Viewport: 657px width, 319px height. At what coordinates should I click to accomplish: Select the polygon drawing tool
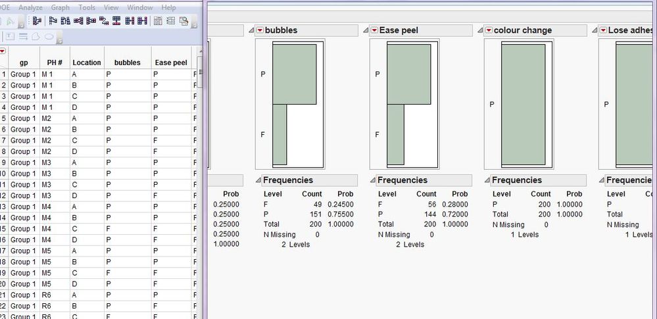(36, 36)
